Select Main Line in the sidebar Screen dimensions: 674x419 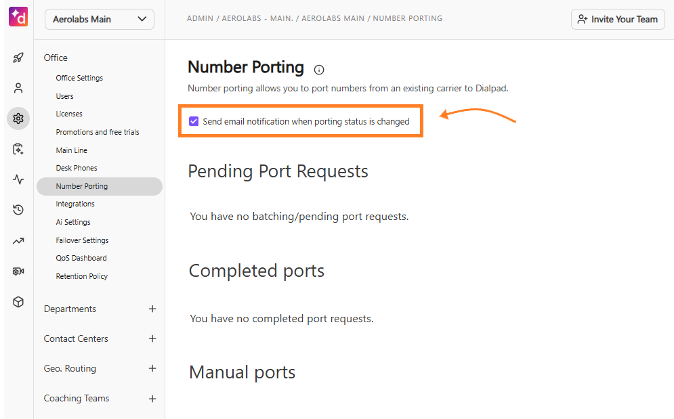pos(71,150)
